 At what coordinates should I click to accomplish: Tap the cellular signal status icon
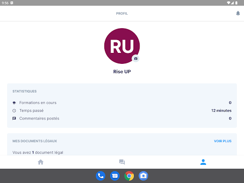pos(233,3)
